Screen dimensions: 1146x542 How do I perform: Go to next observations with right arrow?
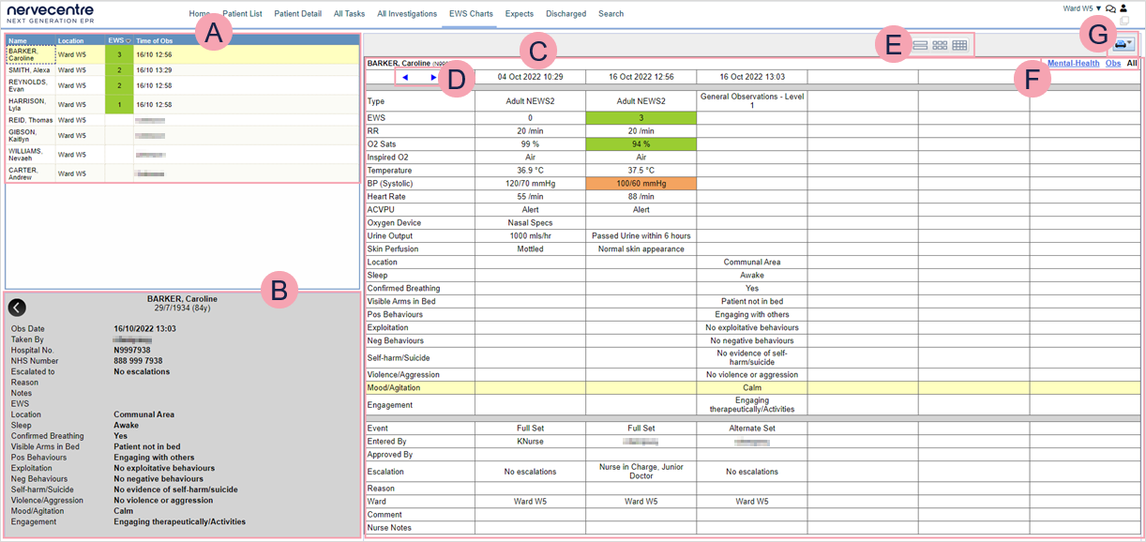pyautogui.click(x=432, y=77)
